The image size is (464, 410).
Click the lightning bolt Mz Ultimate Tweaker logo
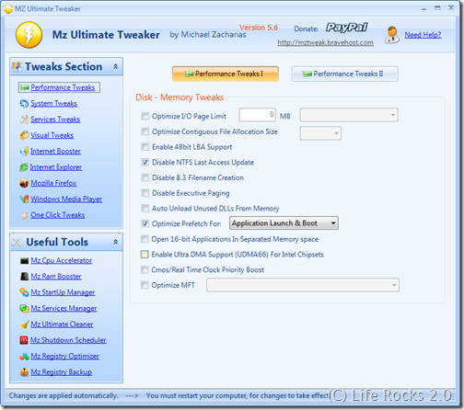(29, 35)
